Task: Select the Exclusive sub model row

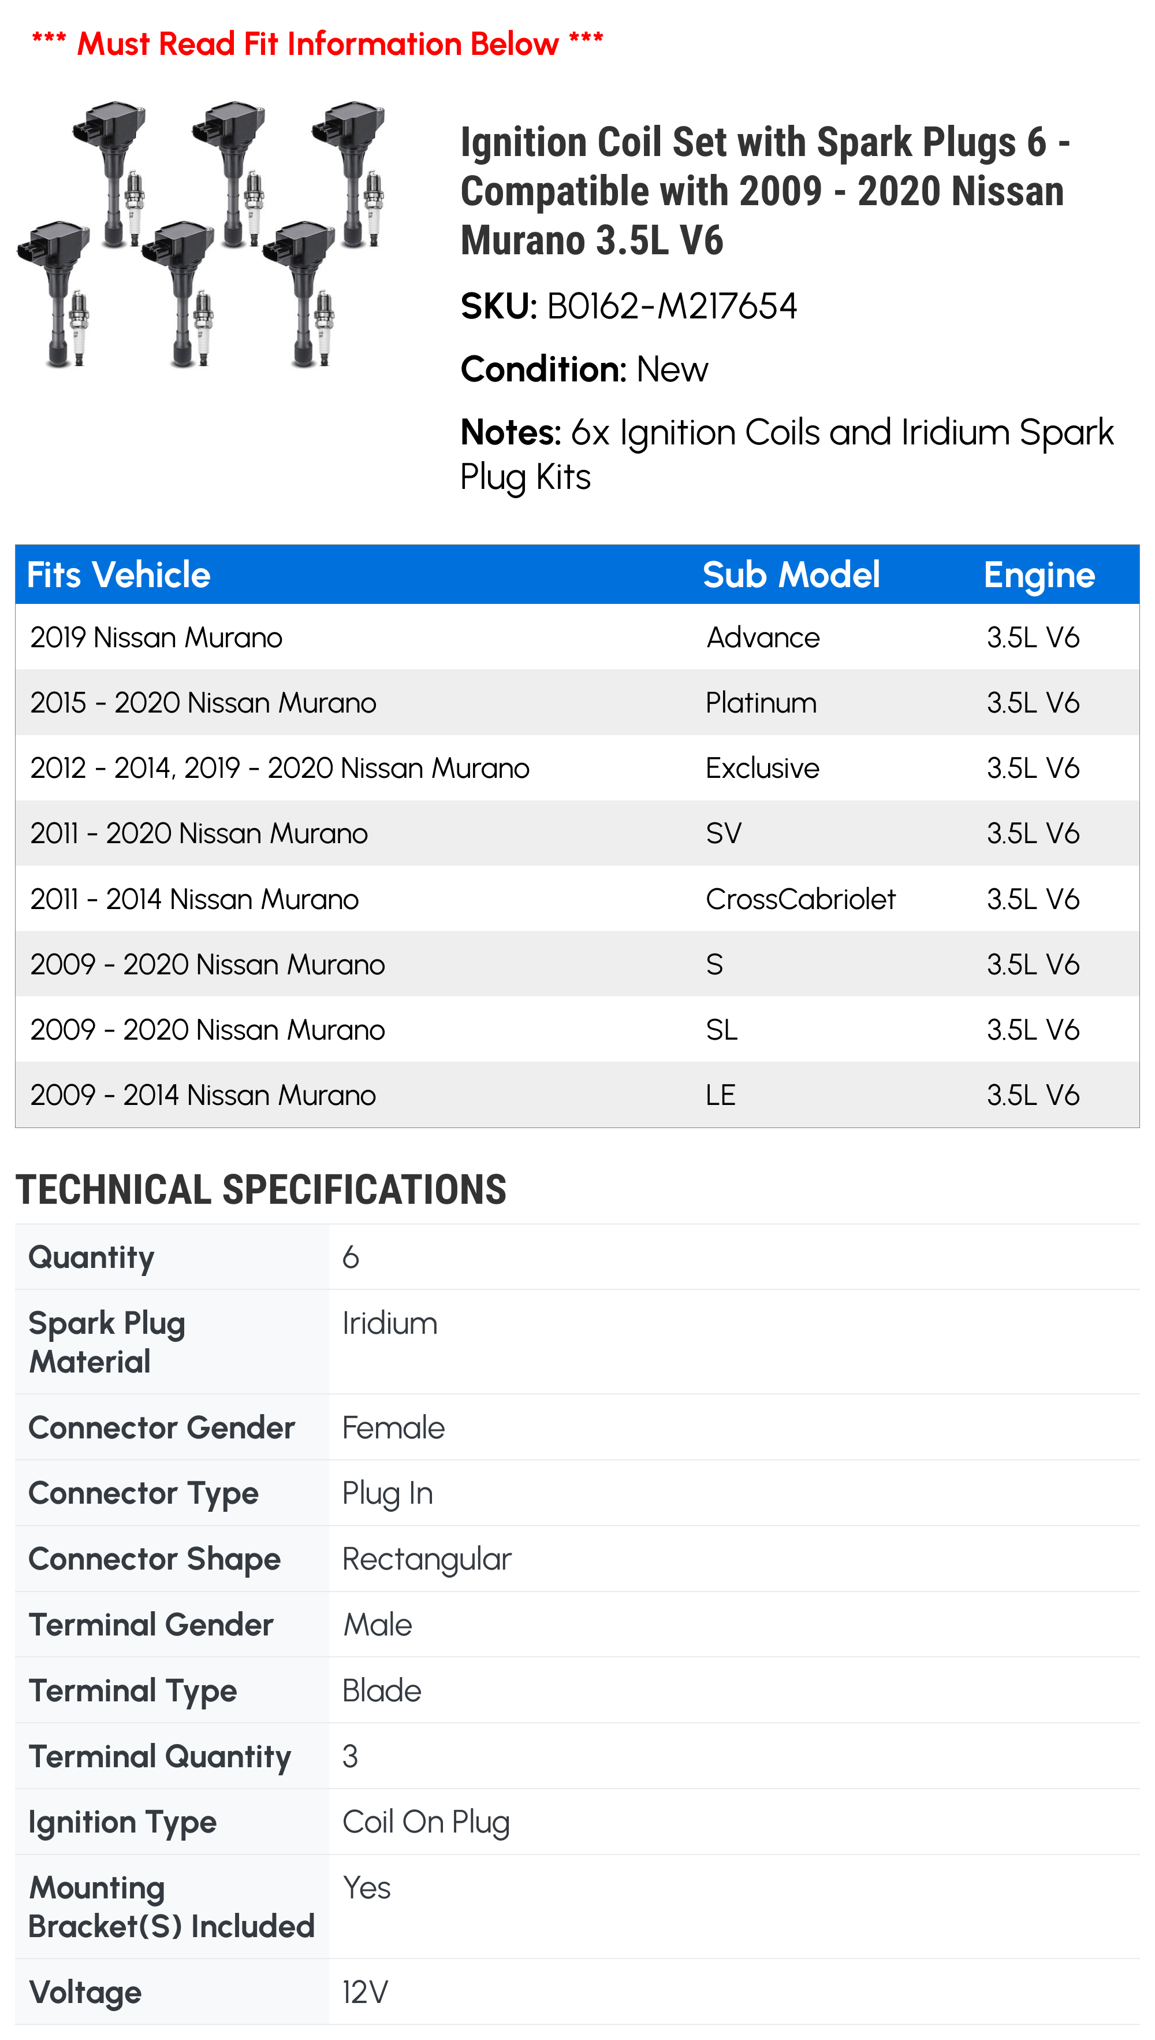Action: [577, 767]
